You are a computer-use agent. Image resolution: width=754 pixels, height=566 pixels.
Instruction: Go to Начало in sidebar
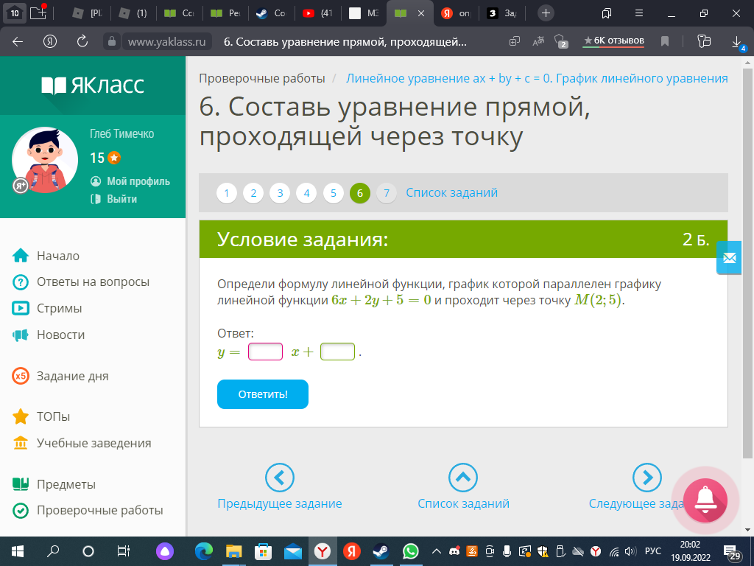[46, 256]
